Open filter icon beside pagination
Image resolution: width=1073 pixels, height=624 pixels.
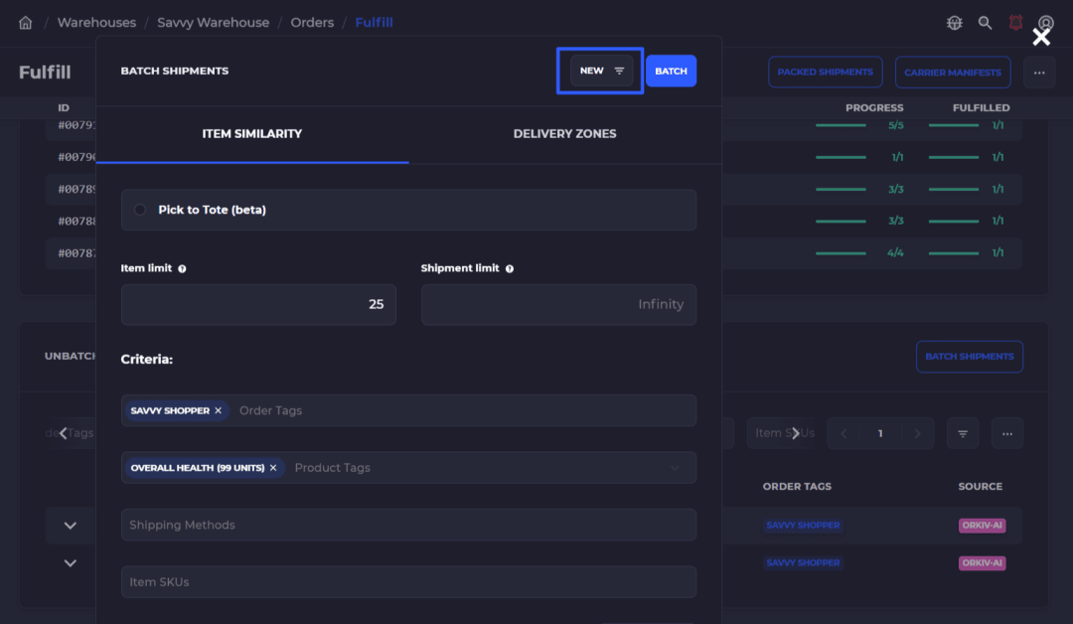coord(962,434)
